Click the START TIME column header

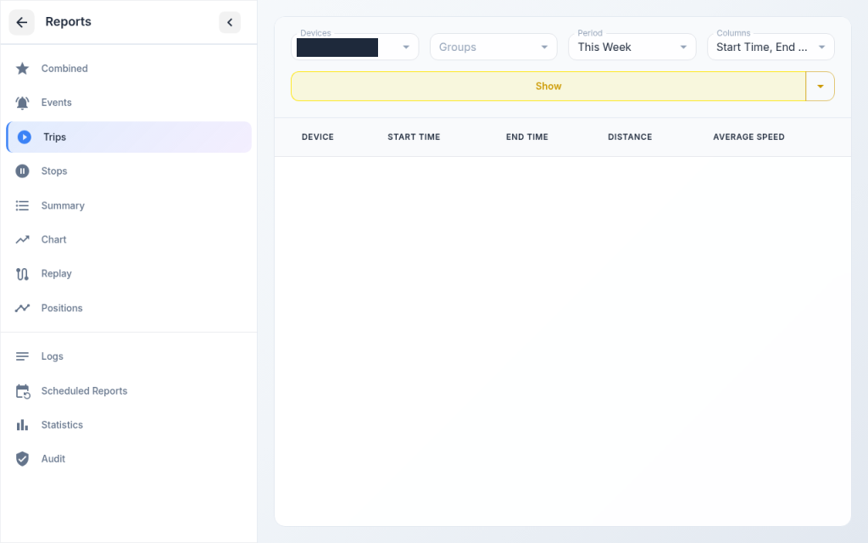414,137
